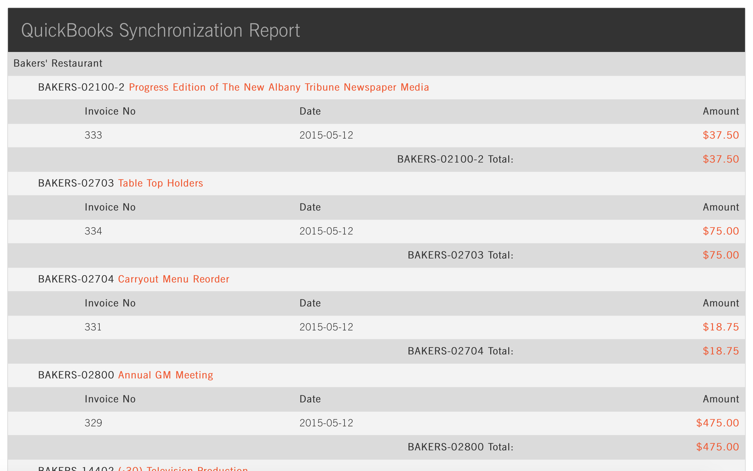Open the Annual GM Meeting link
The height and width of the screenshot is (471, 753).
tap(165, 375)
